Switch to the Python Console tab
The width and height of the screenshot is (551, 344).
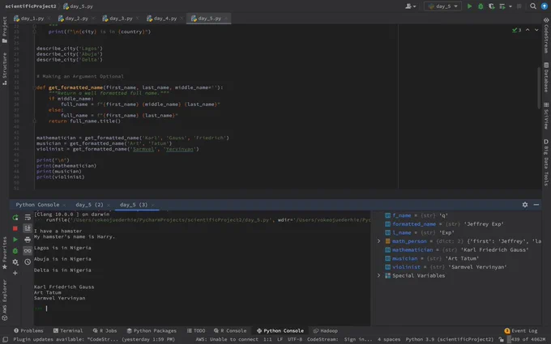pos(37,205)
